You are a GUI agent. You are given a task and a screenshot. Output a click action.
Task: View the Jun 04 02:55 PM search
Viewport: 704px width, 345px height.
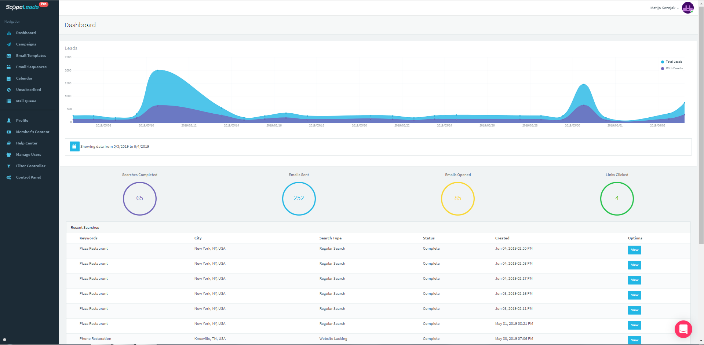634,250
